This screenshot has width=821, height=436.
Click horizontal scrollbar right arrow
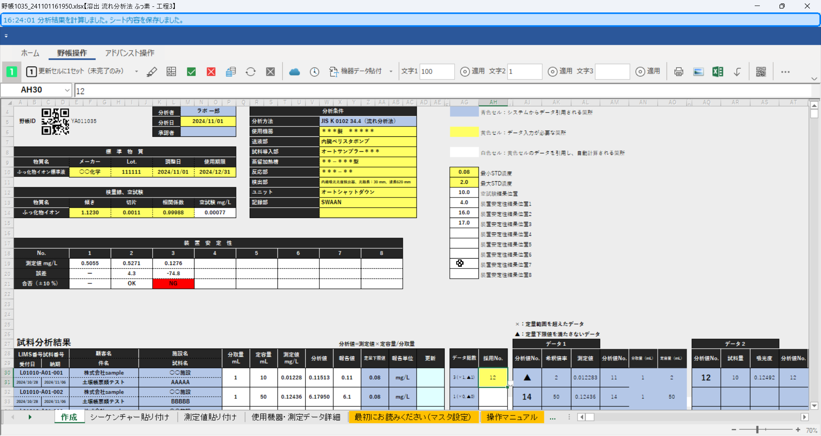(804, 417)
